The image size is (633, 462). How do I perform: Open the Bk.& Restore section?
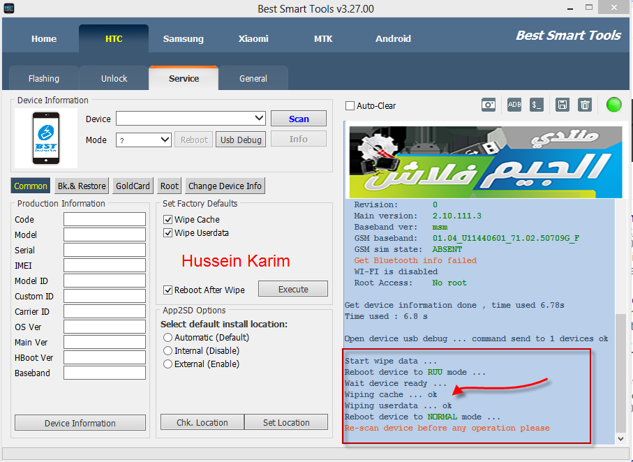click(x=82, y=186)
